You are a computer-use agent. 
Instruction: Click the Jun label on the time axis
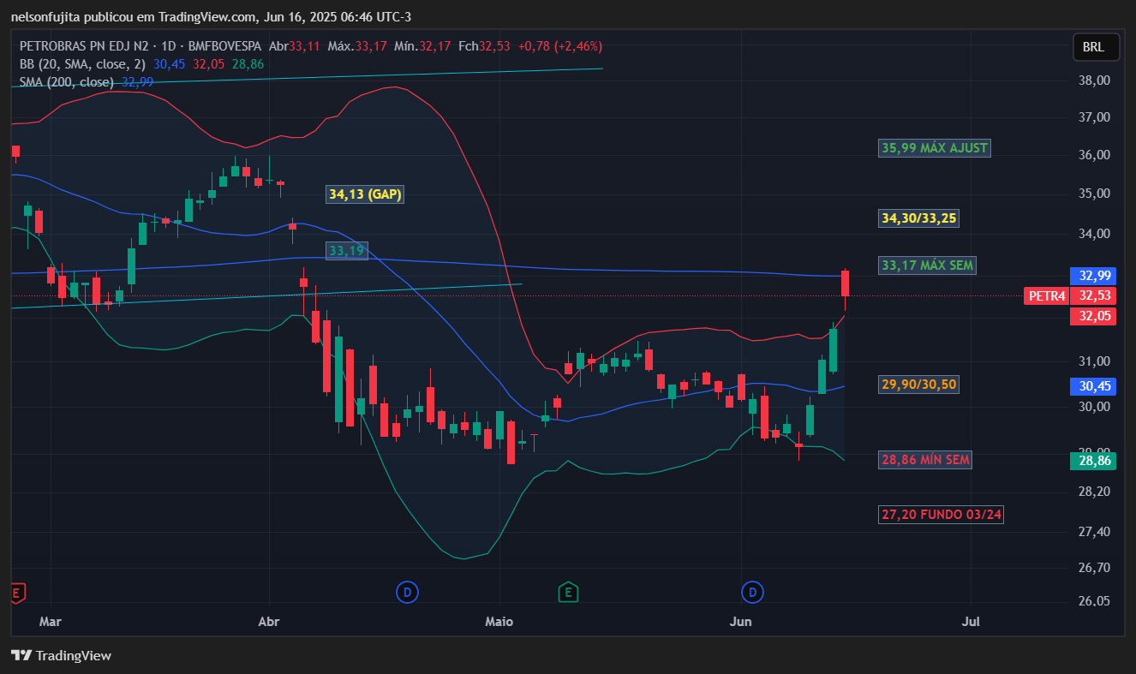pos(740,621)
